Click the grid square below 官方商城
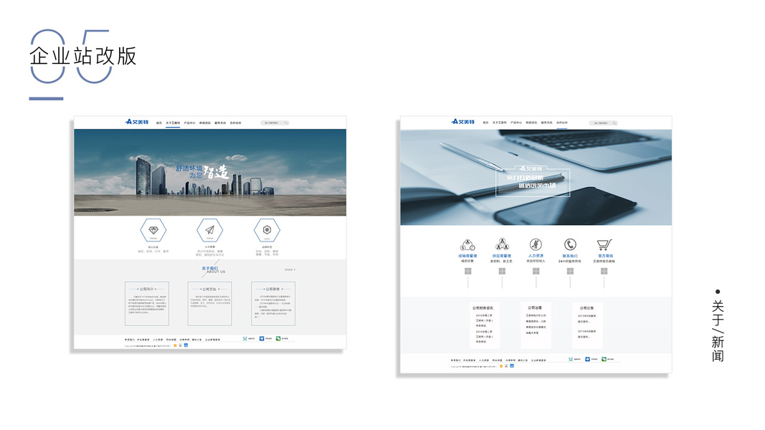Screen dimensions: 765x430 [x=604, y=271]
